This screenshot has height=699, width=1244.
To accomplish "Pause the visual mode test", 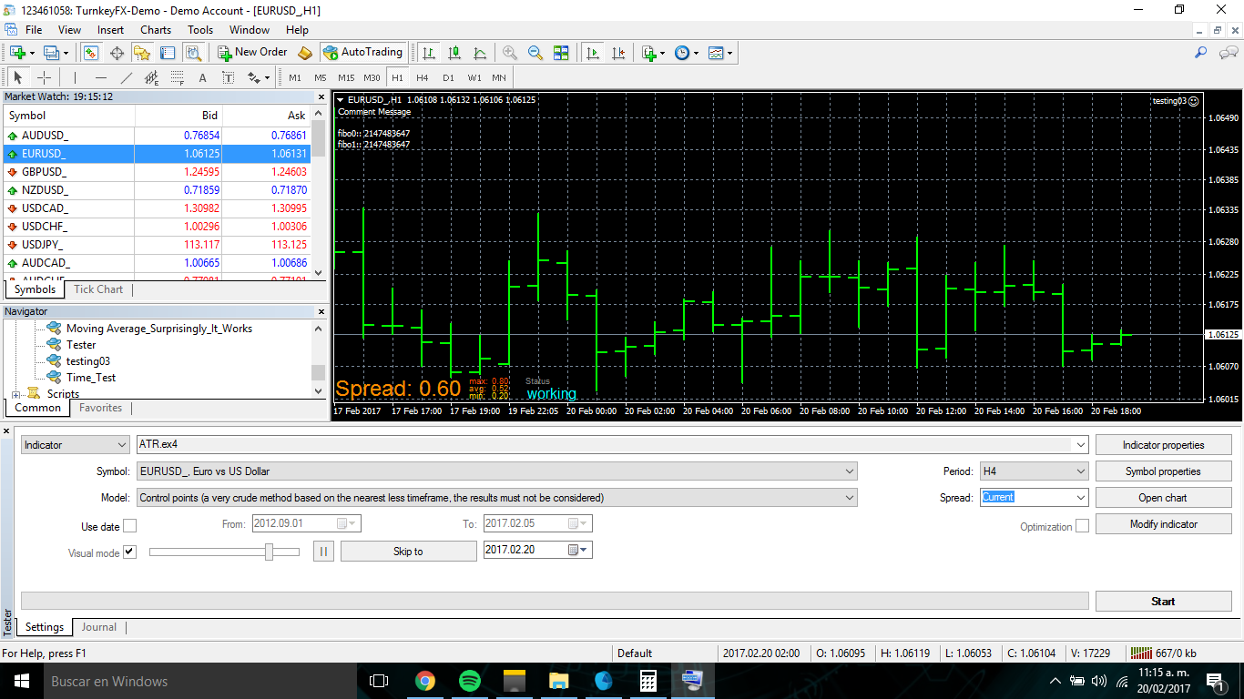I will tap(323, 551).
